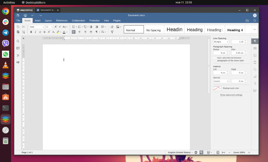268x162 pixels.
Task: Click Show advanced settings link
Action: coord(231,95)
